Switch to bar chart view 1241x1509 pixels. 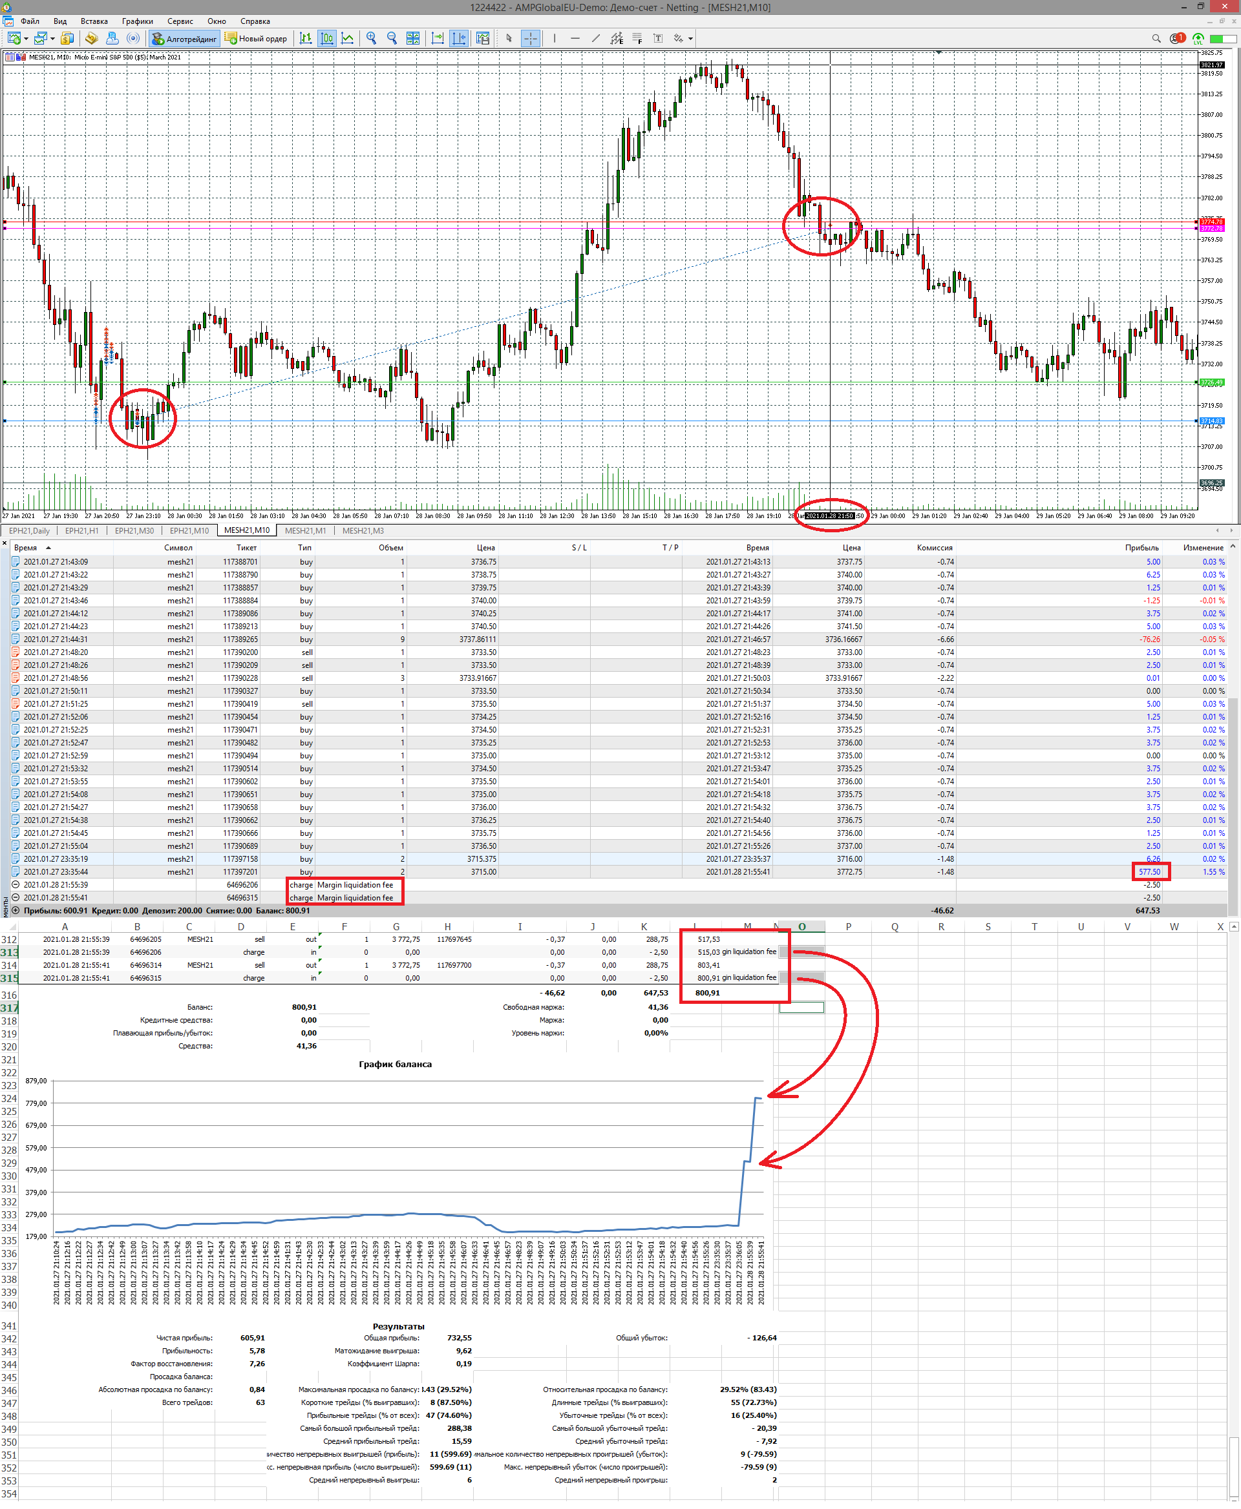[306, 39]
